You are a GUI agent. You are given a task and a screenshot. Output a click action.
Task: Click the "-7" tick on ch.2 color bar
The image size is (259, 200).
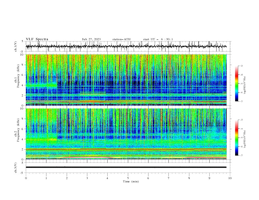pyautogui.click(x=241, y=156)
